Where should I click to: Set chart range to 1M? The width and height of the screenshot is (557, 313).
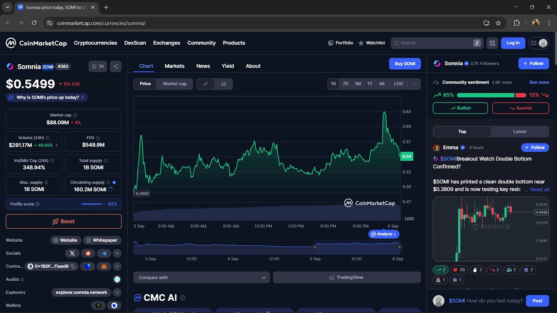point(358,84)
